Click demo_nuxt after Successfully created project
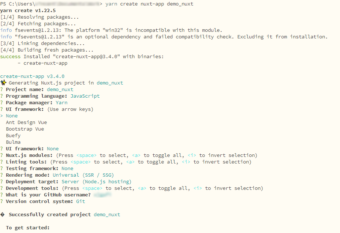Screen dimensions: 340x233 coord(107,215)
